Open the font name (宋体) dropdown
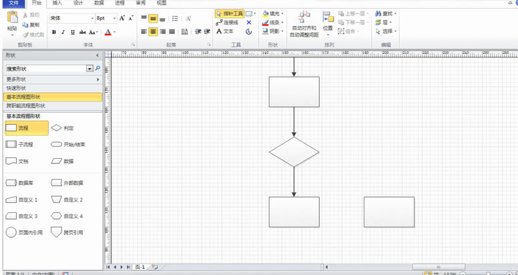 (x=93, y=19)
